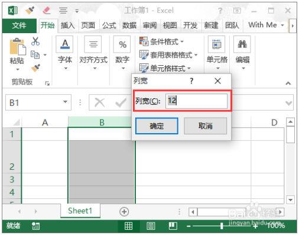This screenshot has height=235, width=299.
Task: Click the Excel application logo icon
Action: point(13,10)
